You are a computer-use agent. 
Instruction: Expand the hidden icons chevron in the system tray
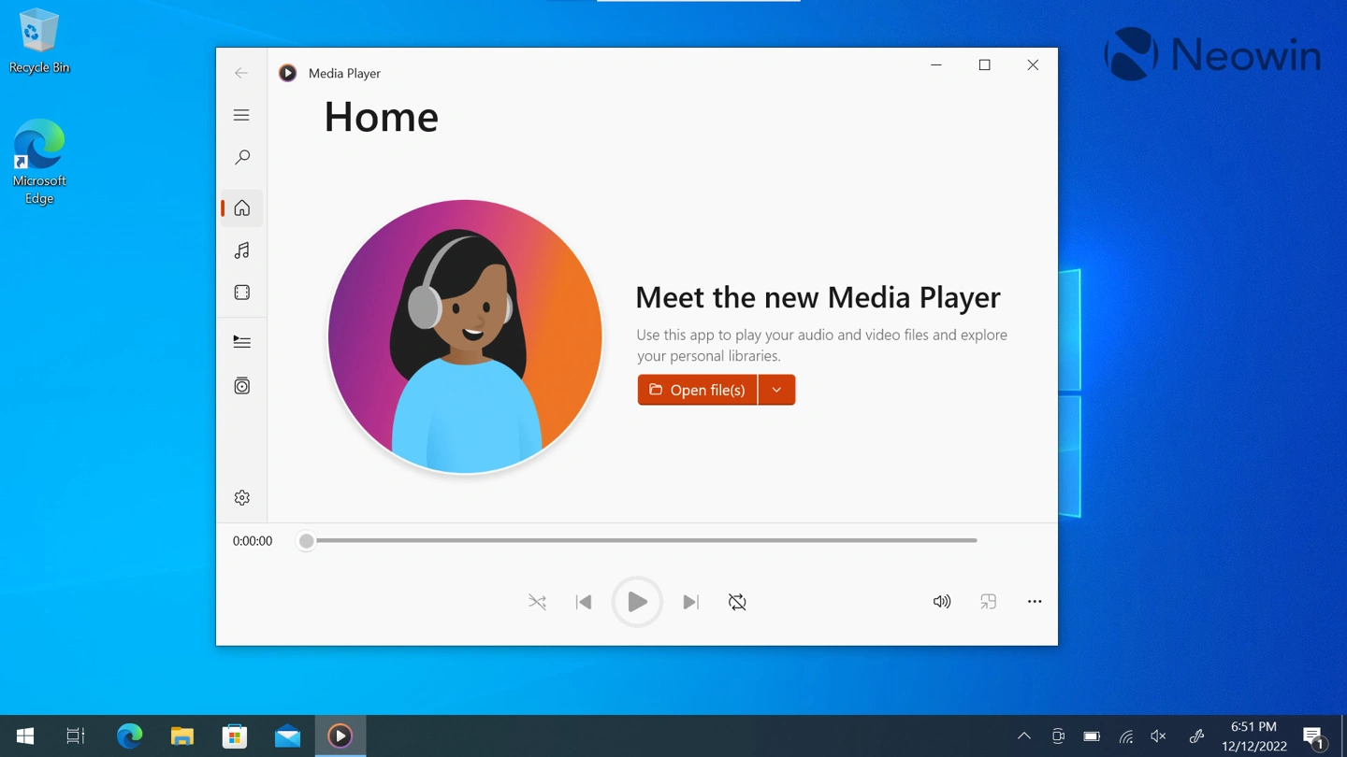(1024, 736)
